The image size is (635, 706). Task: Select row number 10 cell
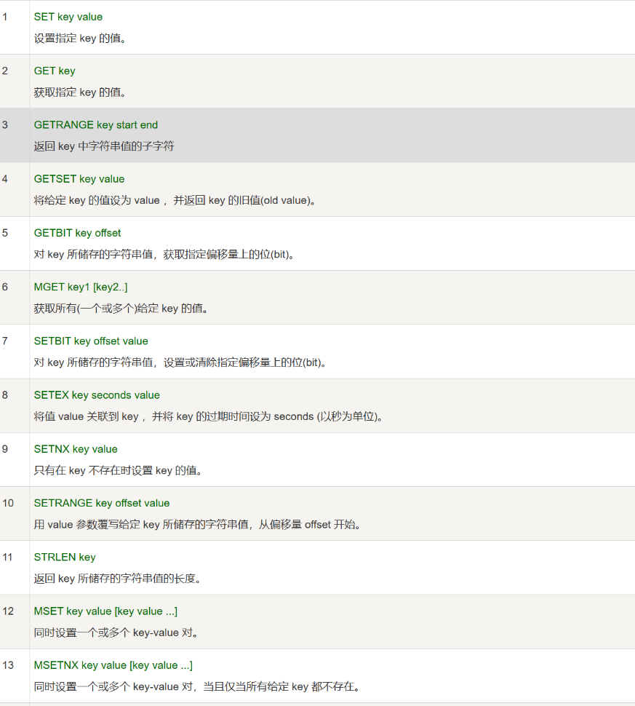[x=15, y=513]
